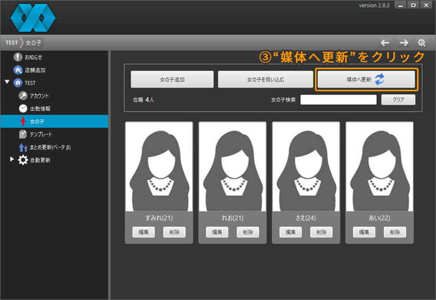Screen dimensions: 436x300
Task: Open the テンプレート sidebar item
Action: coord(41,134)
